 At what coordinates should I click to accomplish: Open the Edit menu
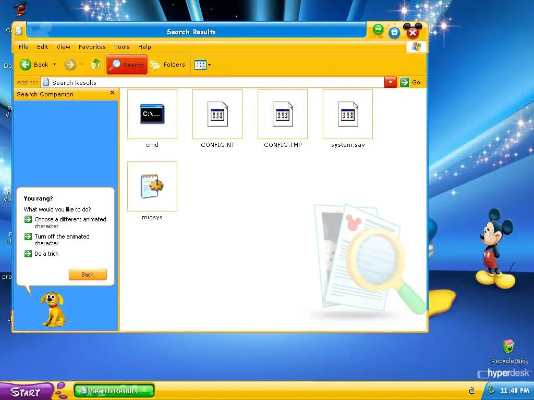pyautogui.click(x=43, y=47)
